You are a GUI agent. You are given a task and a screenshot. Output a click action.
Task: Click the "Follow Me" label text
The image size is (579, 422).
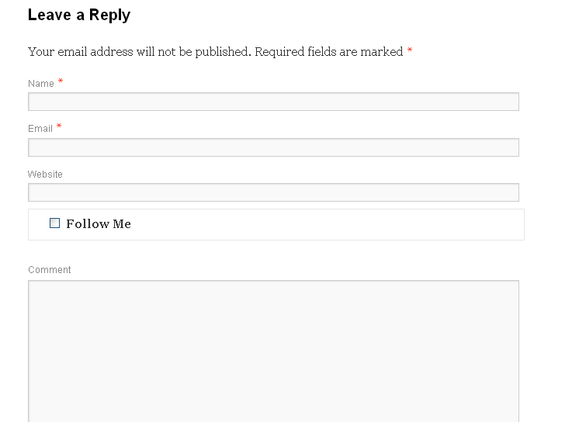pos(99,224)
